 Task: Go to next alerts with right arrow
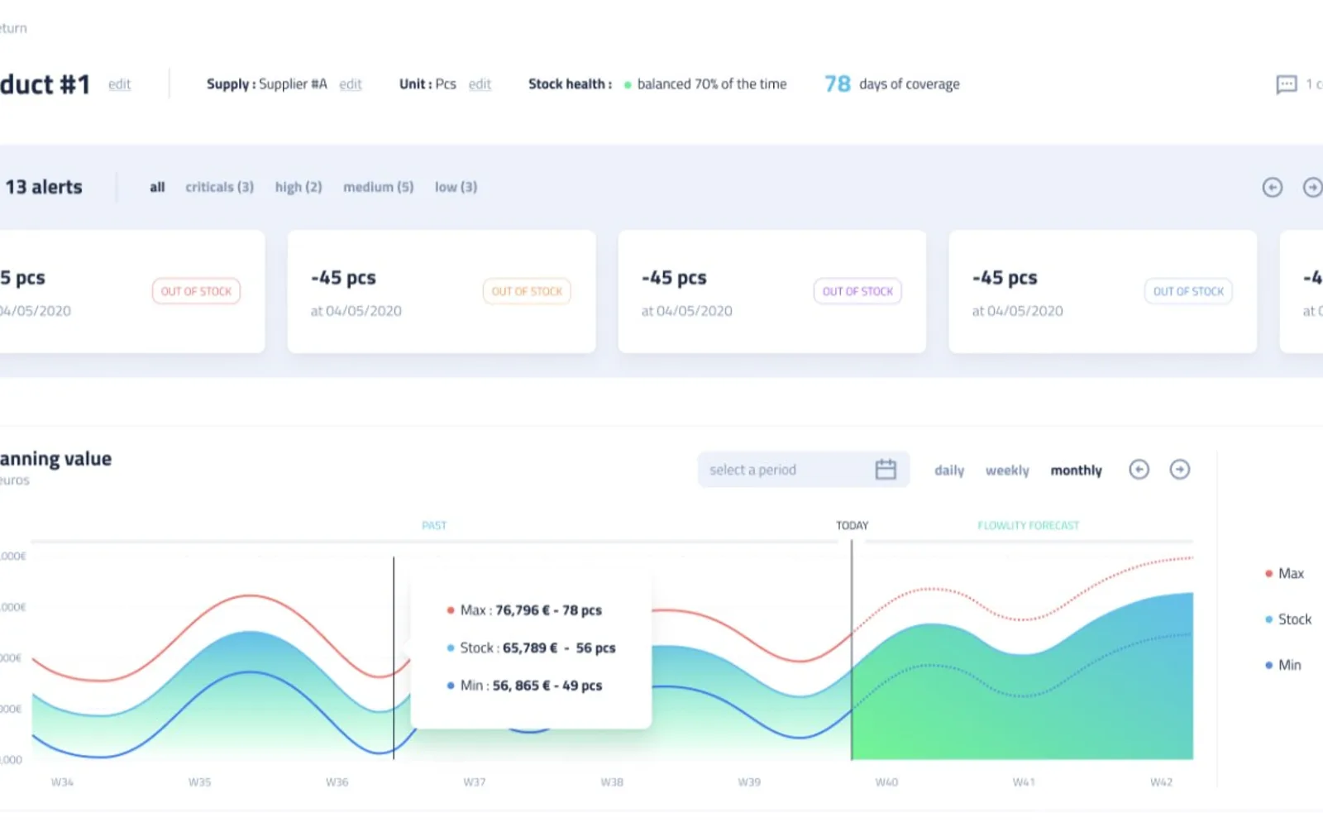click(1313, 188)
